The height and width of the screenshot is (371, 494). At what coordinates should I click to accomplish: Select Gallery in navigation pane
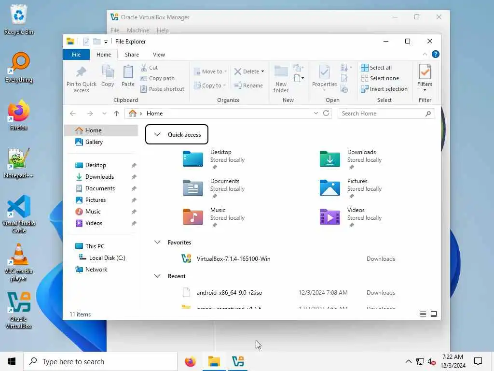click(101, 142)
